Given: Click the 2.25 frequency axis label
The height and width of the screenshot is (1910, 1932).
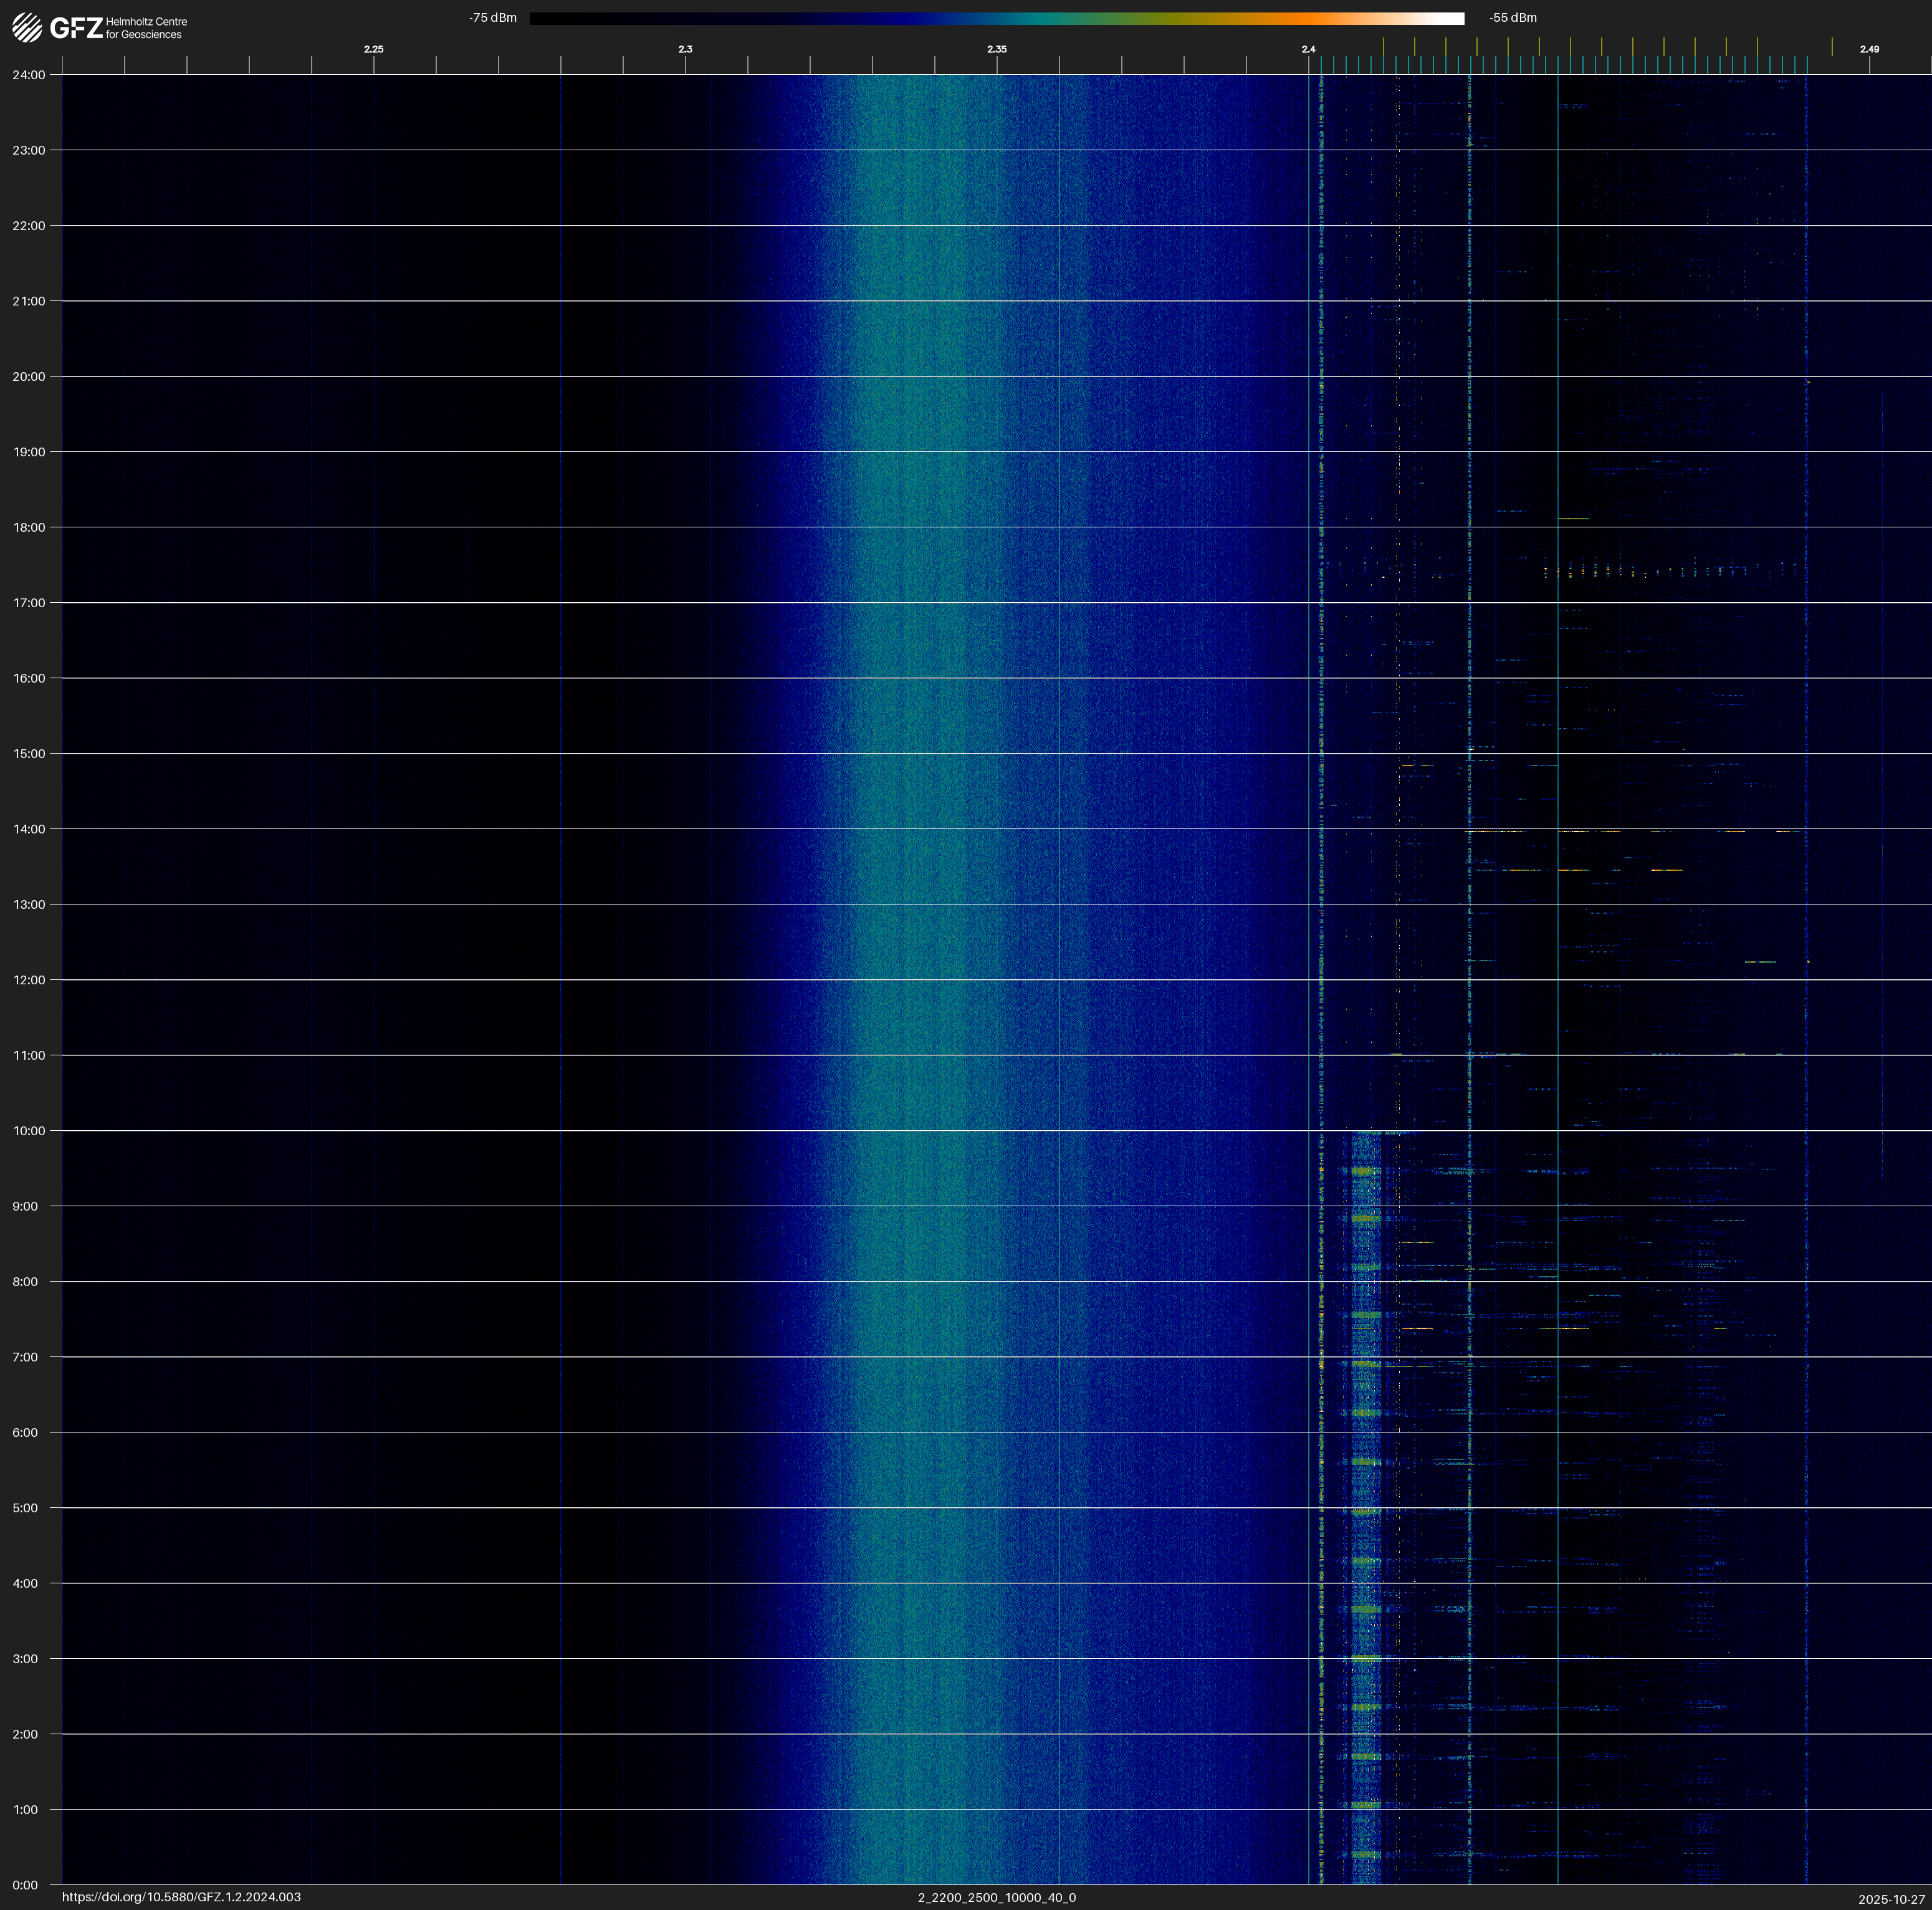Looking at the screenshot, I should click(373, 49).
